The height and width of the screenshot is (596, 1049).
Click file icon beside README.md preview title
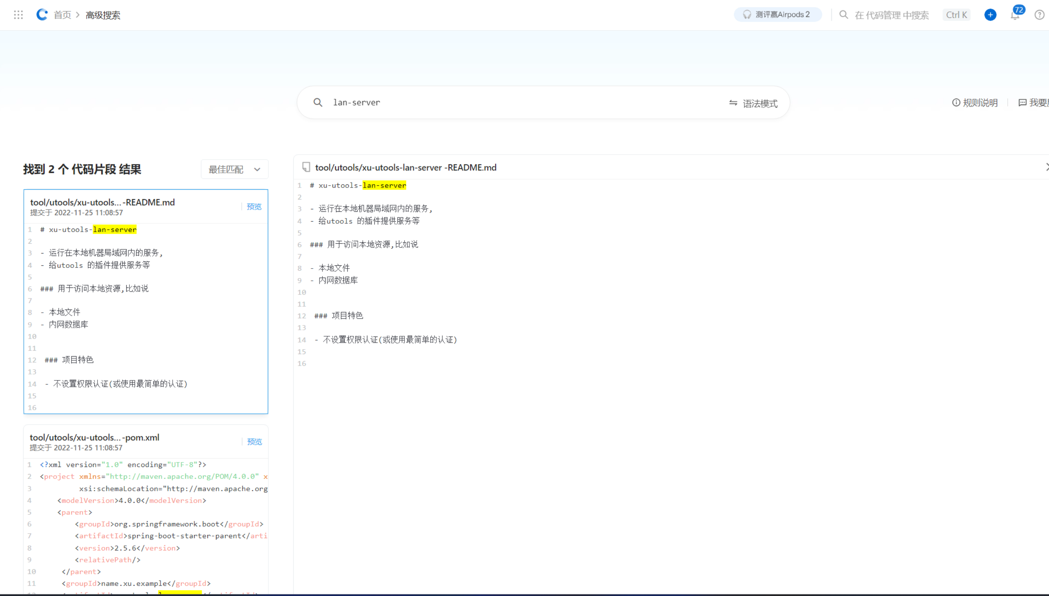click(306, 167)
